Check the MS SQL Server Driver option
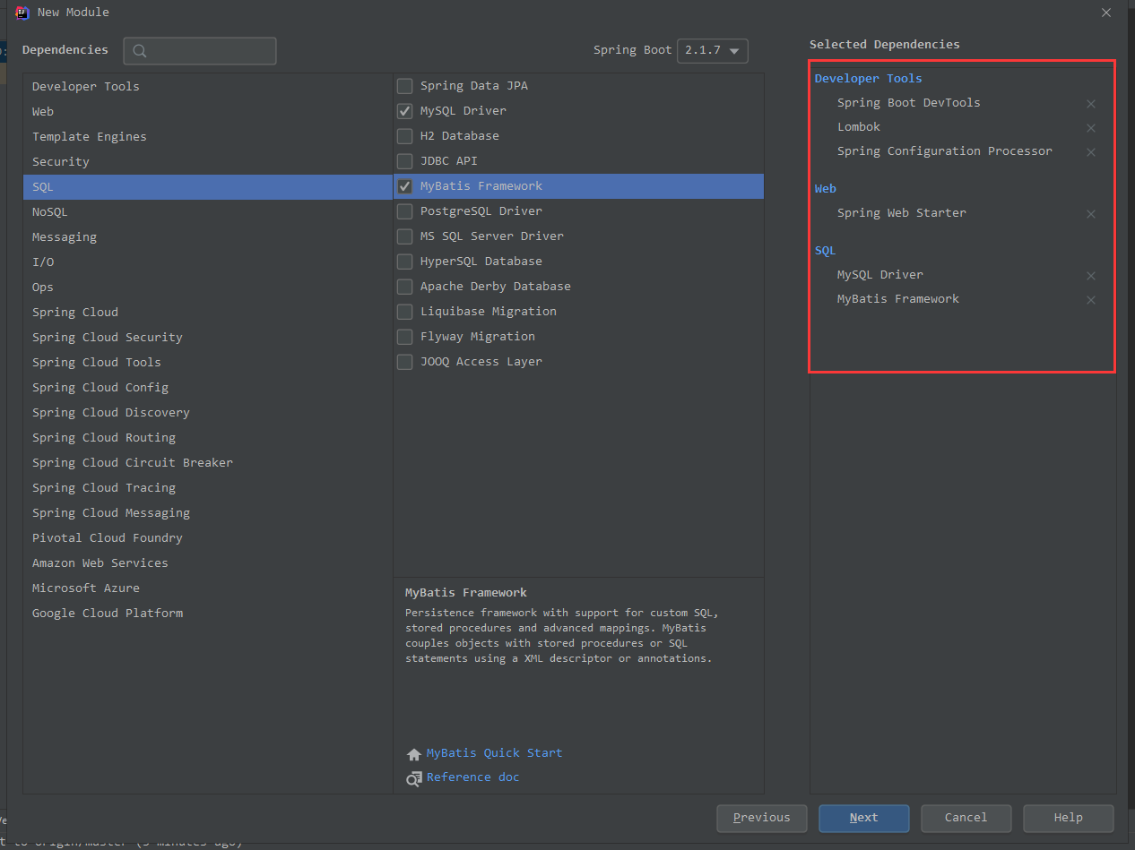1135x850 pixels. click(x=405, y=236)
